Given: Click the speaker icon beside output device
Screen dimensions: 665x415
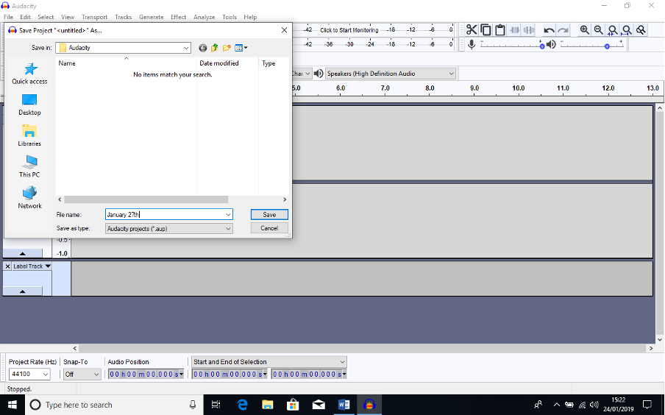Looking at the screenshot, I should [319, 74].
